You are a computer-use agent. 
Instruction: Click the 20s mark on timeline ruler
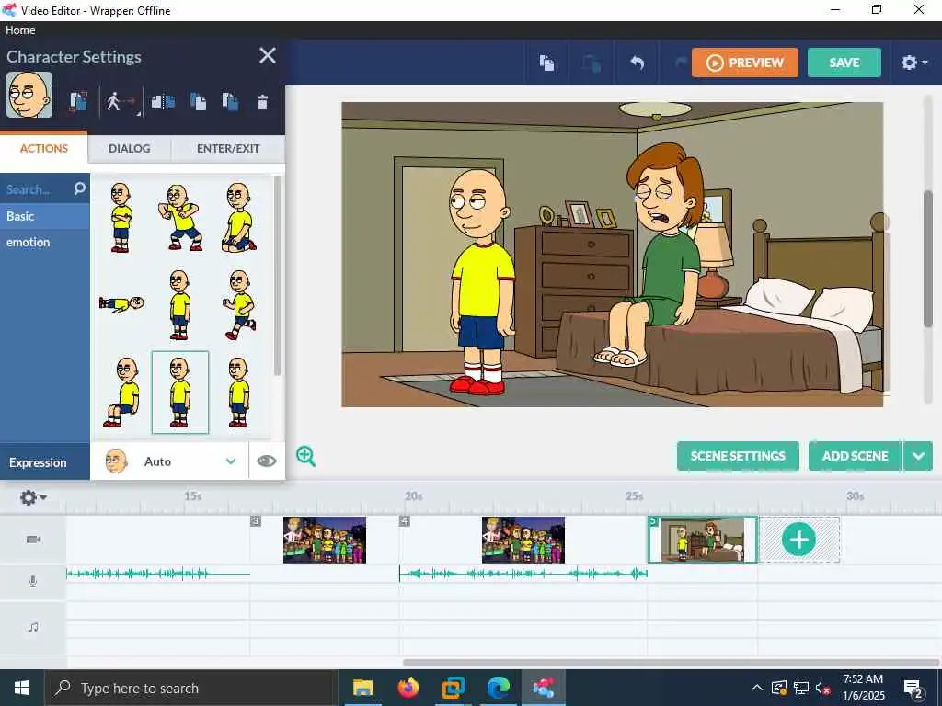pyautogui.click(x=413, y=495)
